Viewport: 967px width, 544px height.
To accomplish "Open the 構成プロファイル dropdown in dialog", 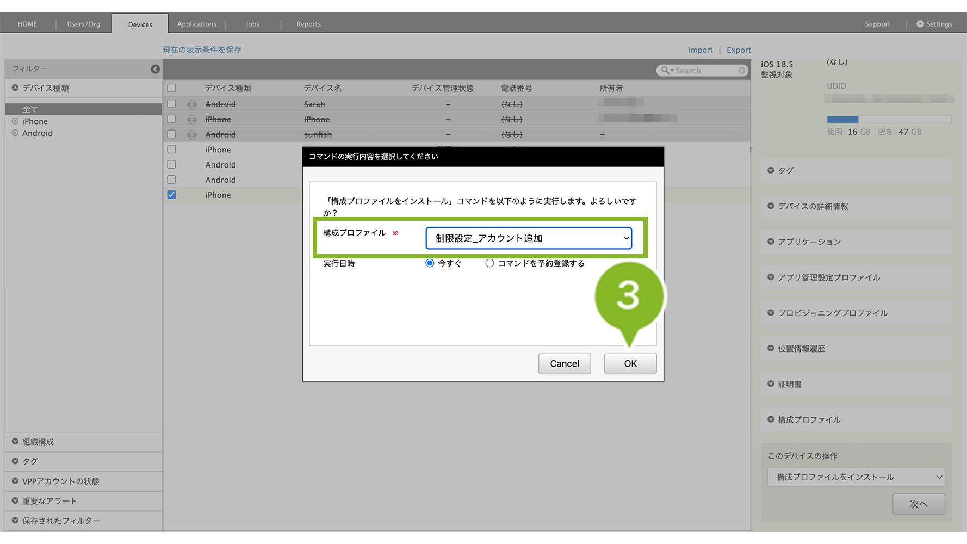I will tap(528, 238).
